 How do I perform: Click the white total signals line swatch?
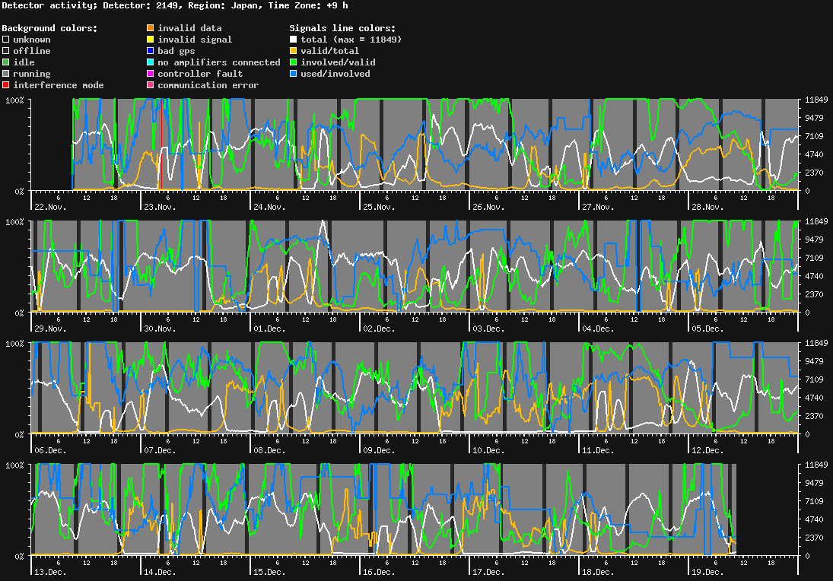294,40
